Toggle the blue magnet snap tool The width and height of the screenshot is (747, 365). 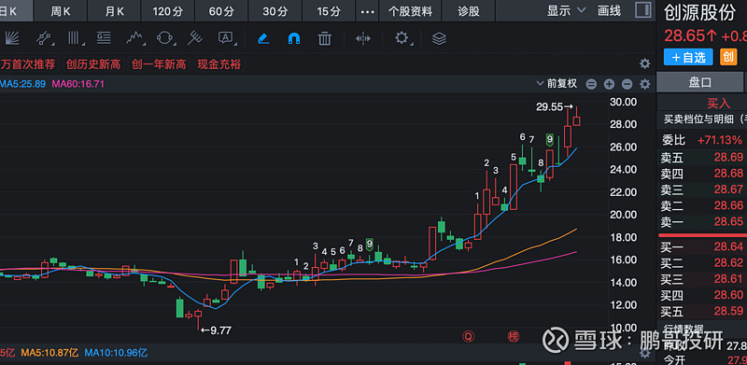click(x=294, y=38)
